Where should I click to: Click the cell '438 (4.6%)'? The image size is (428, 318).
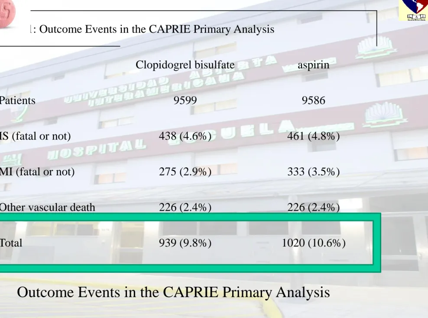click(x=185, y=136)
